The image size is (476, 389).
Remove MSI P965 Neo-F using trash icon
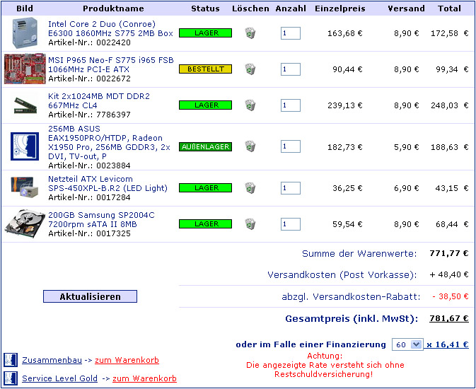tap(250, 69)
